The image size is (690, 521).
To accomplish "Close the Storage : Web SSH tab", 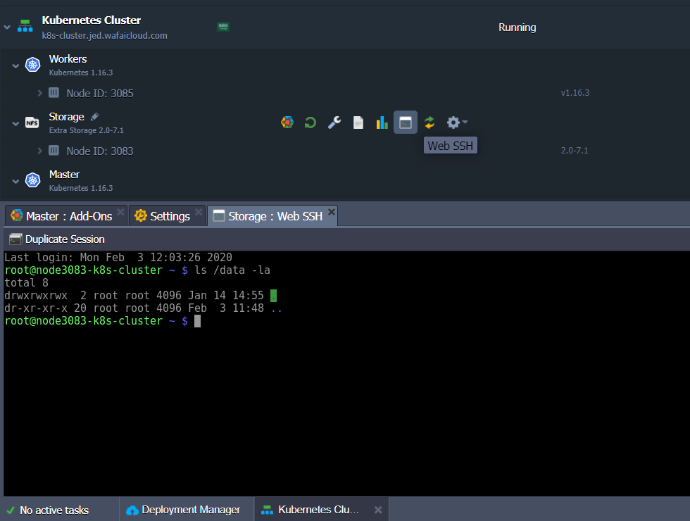I will click(x=332, y=212).
